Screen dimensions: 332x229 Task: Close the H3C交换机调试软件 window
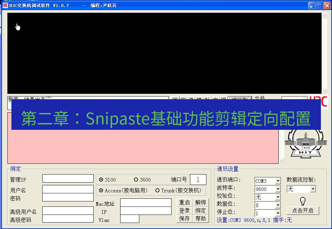click(x=327, y=5)
